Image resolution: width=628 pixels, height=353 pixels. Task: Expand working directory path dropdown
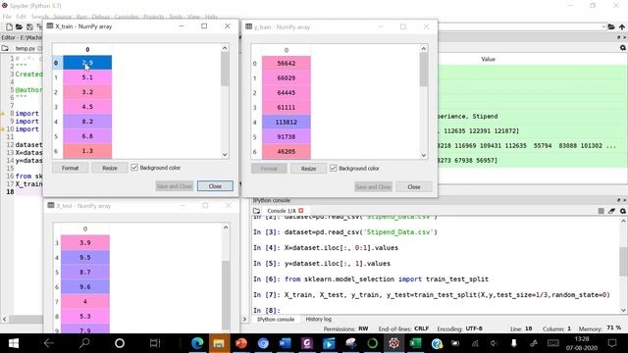pos(603,26)
